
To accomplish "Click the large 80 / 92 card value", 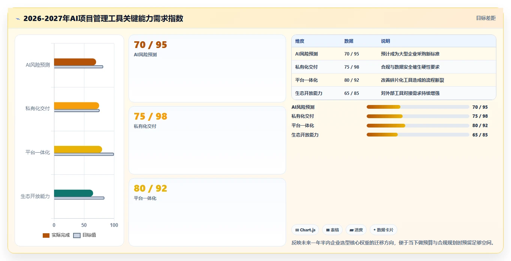I will pos(150,189).
